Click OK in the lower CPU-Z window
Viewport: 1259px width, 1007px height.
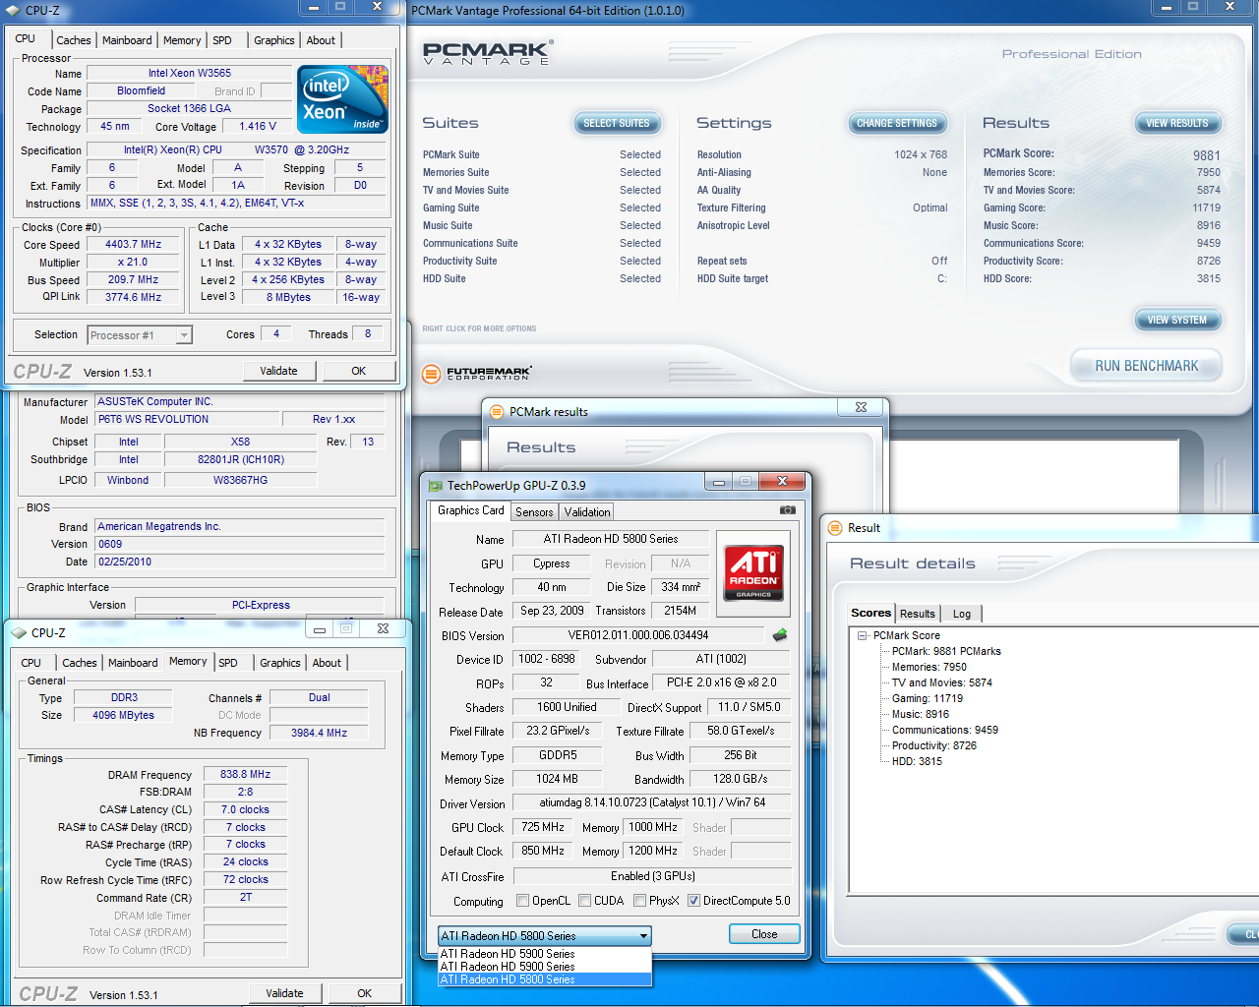[x=365, y=993]
